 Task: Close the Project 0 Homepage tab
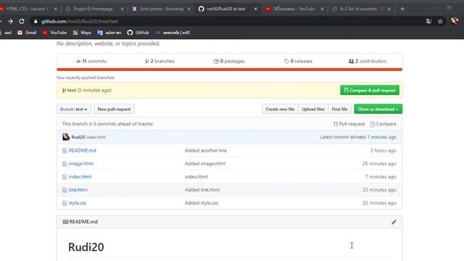123,9
